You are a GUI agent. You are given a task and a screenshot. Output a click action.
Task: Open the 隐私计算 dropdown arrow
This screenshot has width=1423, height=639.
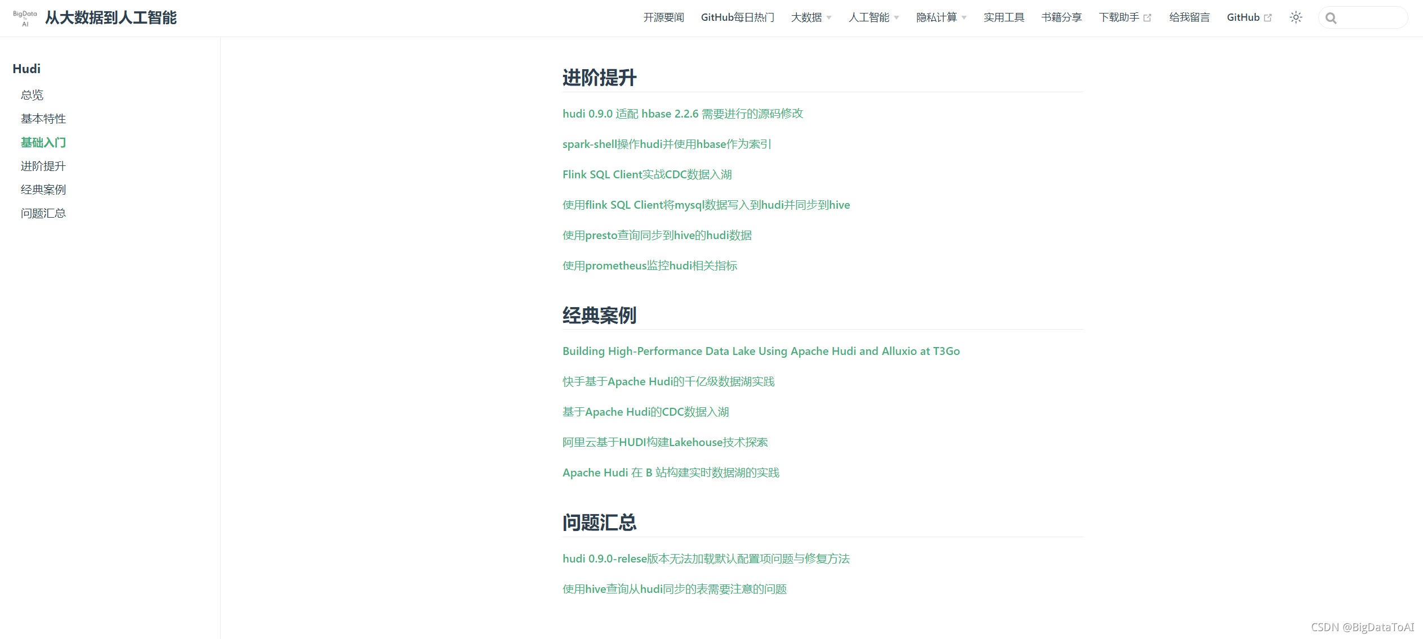click(963, 18)
